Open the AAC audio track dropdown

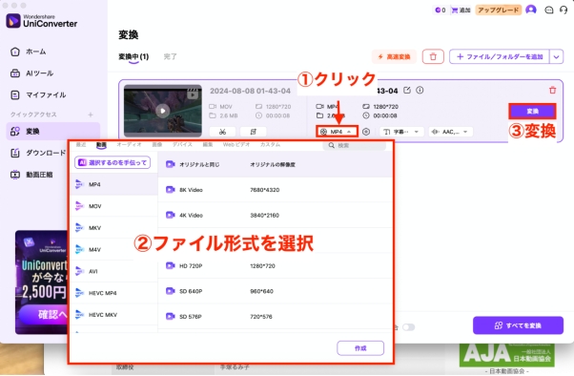click(451, 132)
